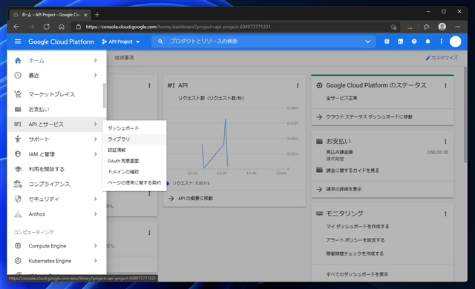Open the gift icon in header
This screenshot has width=475, height=289.
tap(387, 41)
